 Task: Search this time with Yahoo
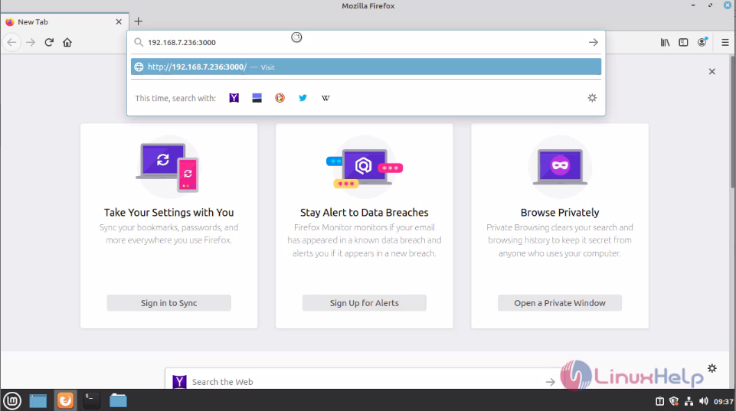pos(234,98)
